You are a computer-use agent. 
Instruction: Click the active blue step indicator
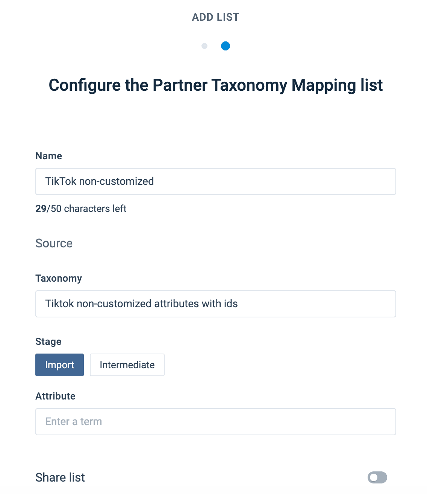coord(226,46)
